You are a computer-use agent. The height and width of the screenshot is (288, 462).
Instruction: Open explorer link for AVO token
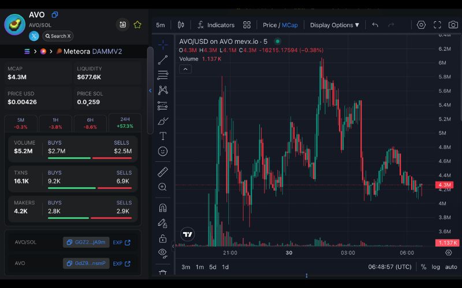point(122,264)
